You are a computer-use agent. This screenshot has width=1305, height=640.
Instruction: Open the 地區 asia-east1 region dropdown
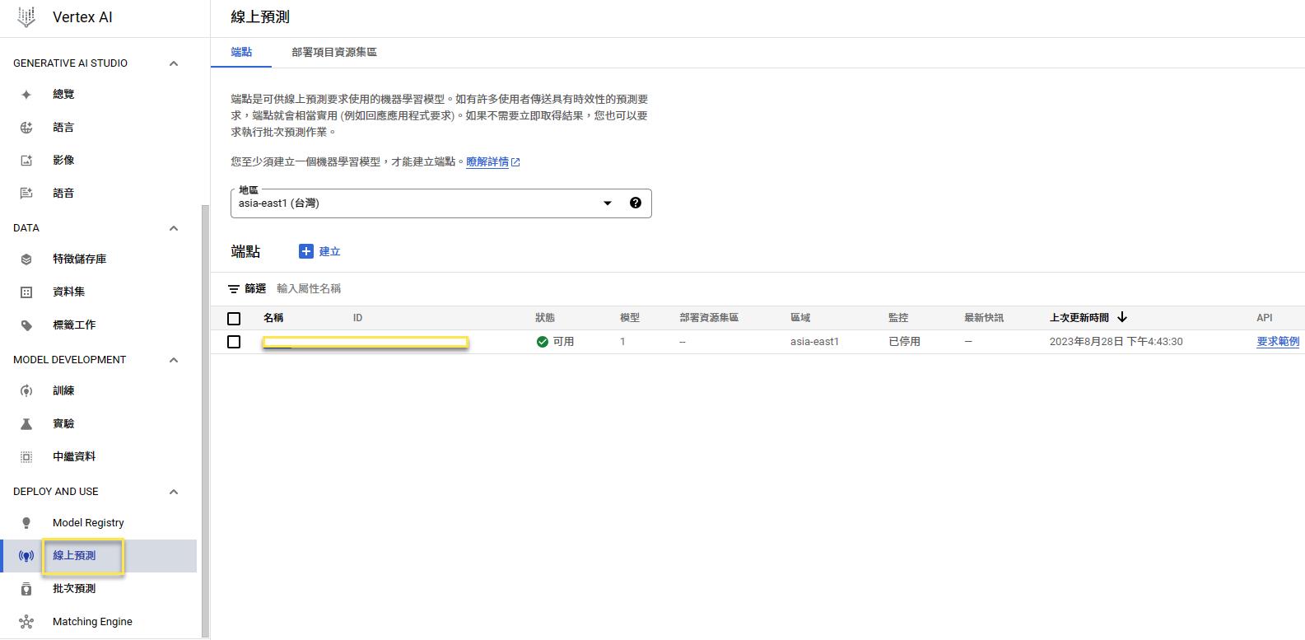607,203
